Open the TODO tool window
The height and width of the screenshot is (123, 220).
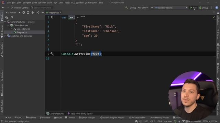18,118
